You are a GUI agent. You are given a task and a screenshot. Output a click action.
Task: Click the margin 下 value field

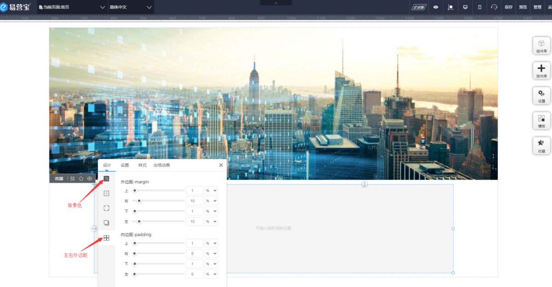[194, 211]
